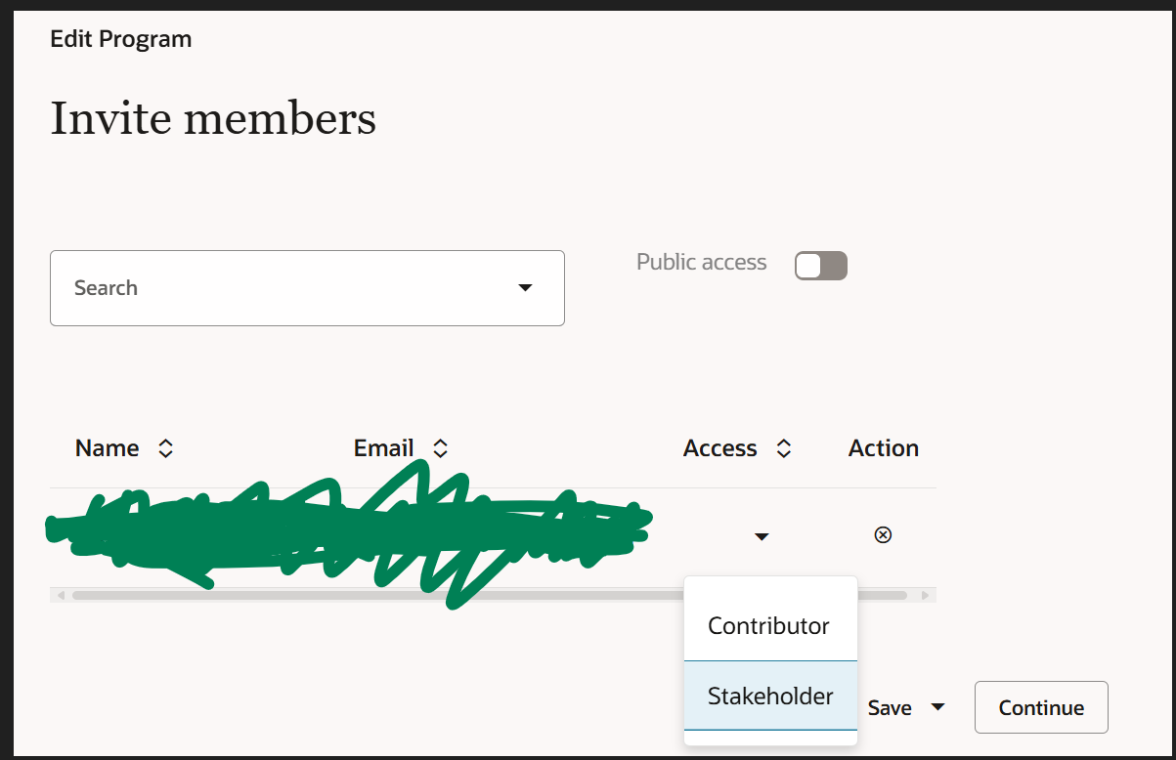This screenshot has width=1176, height=760.
Task: Open the Search member dropdown
Action: point(526,287)
